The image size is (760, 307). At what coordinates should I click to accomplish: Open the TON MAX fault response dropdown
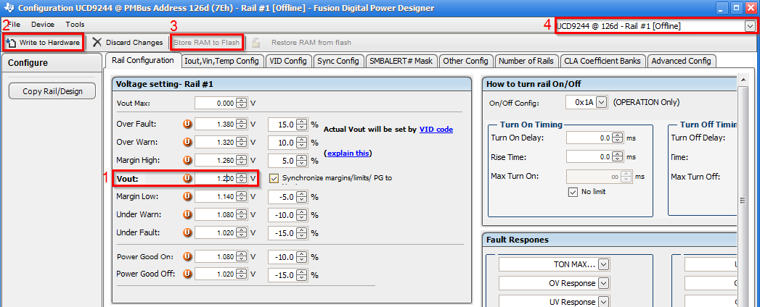click(x=603, y=264)
